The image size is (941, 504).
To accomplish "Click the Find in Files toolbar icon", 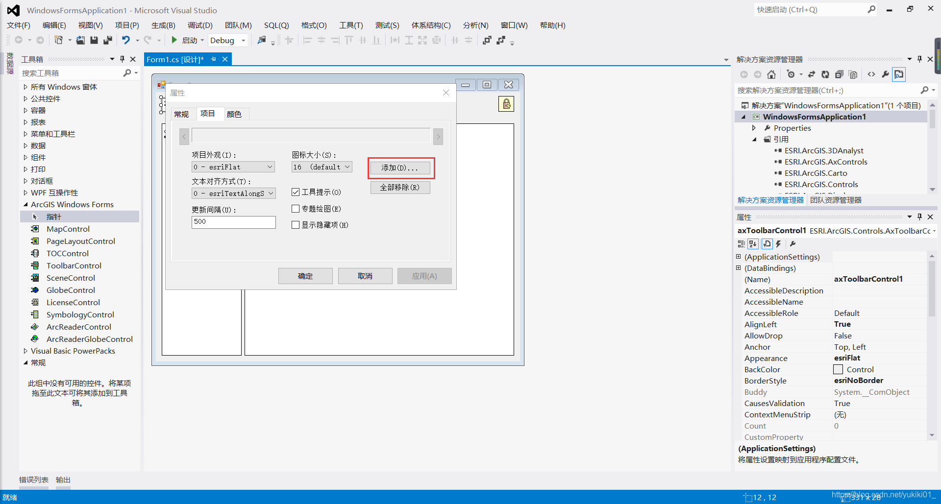I will pyautogui.click(x=262, y=40).
